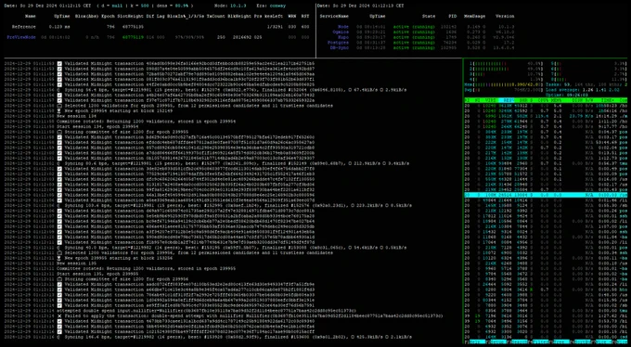Viewport: 631px width, 347px height.
Task: Select the htop process row using 119.6 CPU
Action: [x=546, y=116]
